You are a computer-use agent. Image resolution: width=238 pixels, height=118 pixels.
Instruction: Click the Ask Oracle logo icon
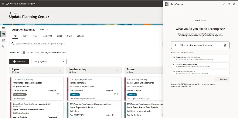pos(167,4)
